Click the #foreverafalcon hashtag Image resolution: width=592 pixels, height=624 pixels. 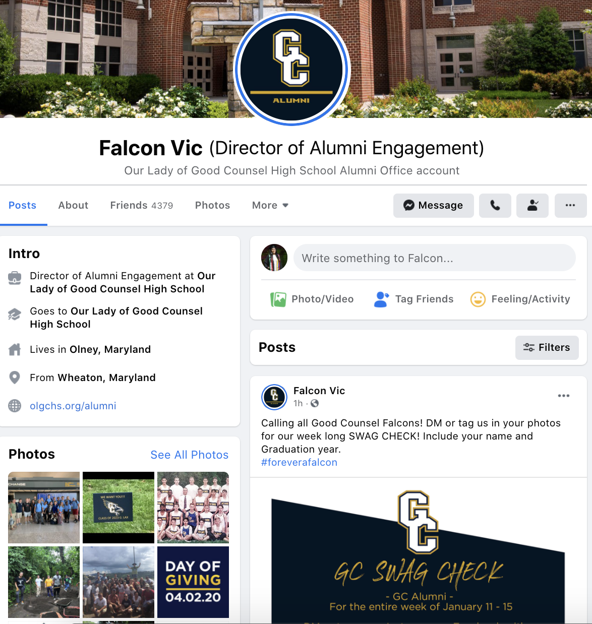pyautogui.click(x=299, y=462)
